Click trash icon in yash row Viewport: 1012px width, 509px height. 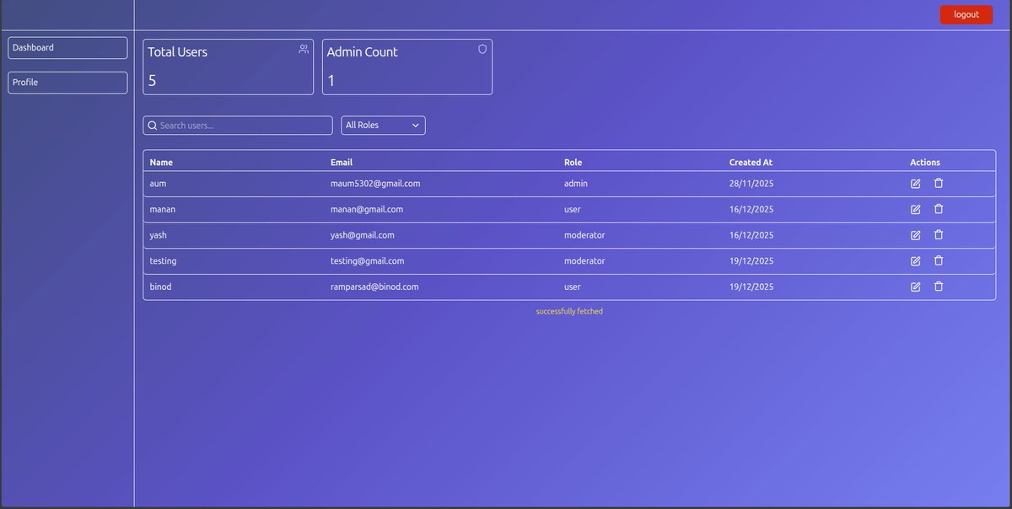(x=939, y=235)
